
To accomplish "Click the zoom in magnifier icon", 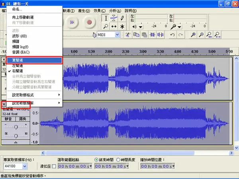I will click(x=193, y=35).
